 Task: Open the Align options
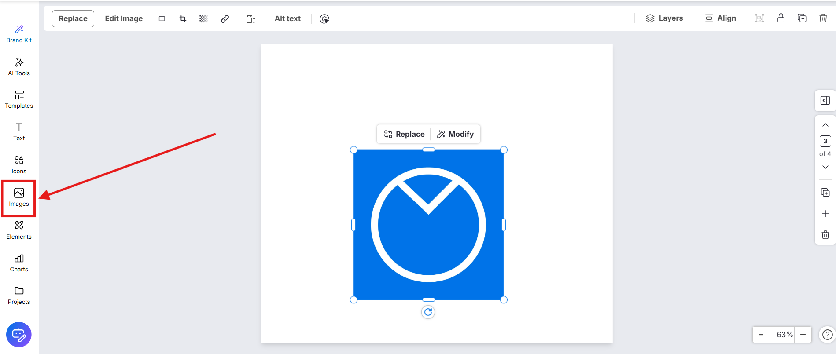point(720,18)
